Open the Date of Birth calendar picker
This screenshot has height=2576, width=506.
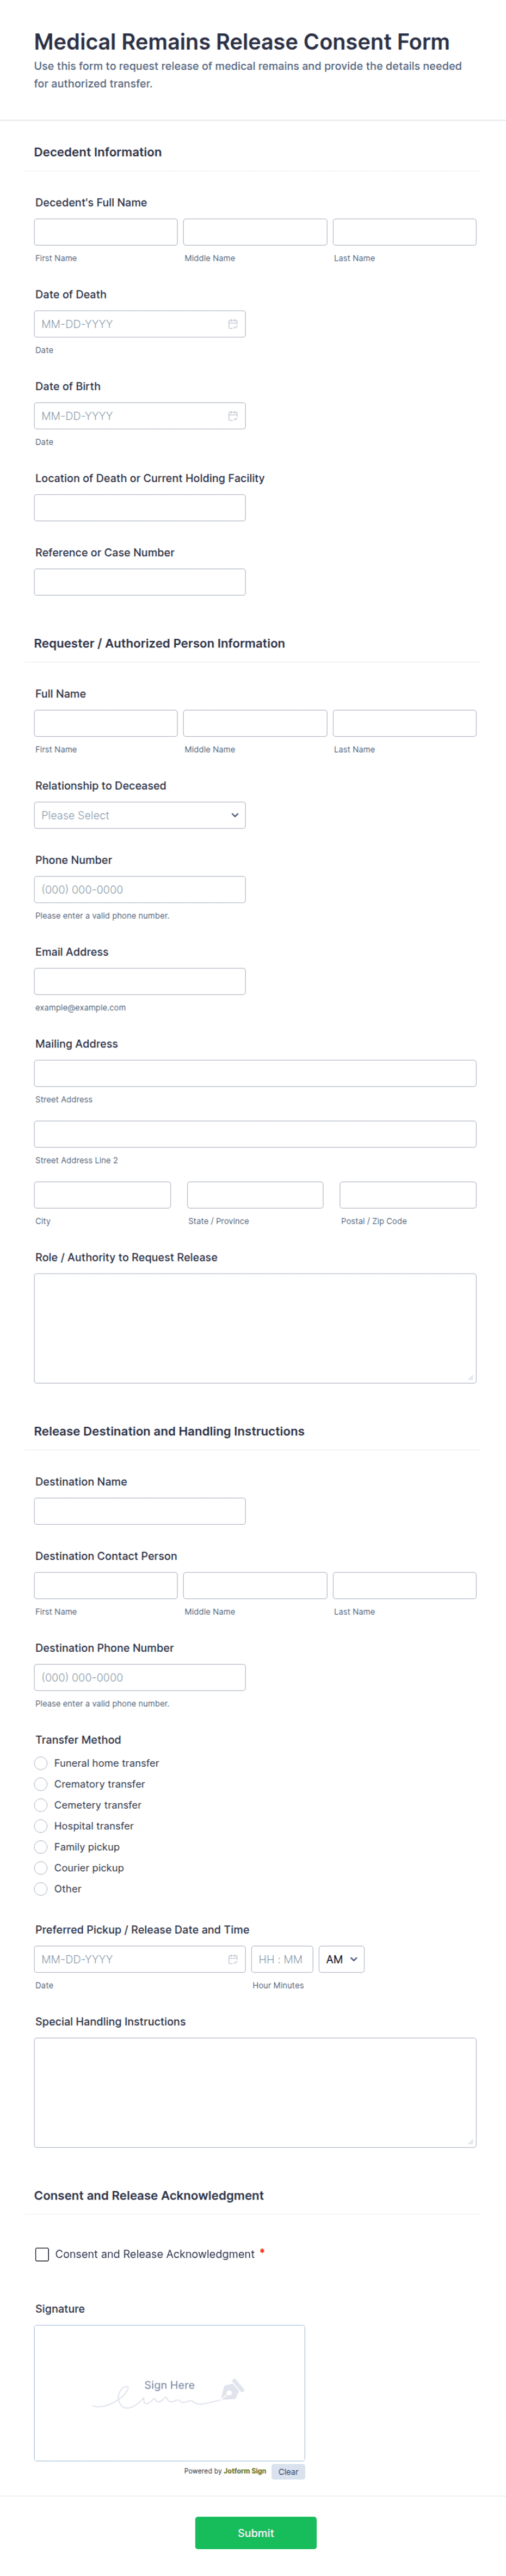232,415
